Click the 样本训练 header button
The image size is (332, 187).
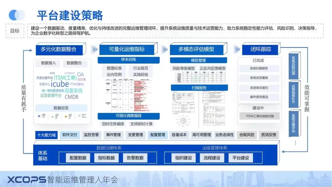pyautogui.click(x=129, y=60)
